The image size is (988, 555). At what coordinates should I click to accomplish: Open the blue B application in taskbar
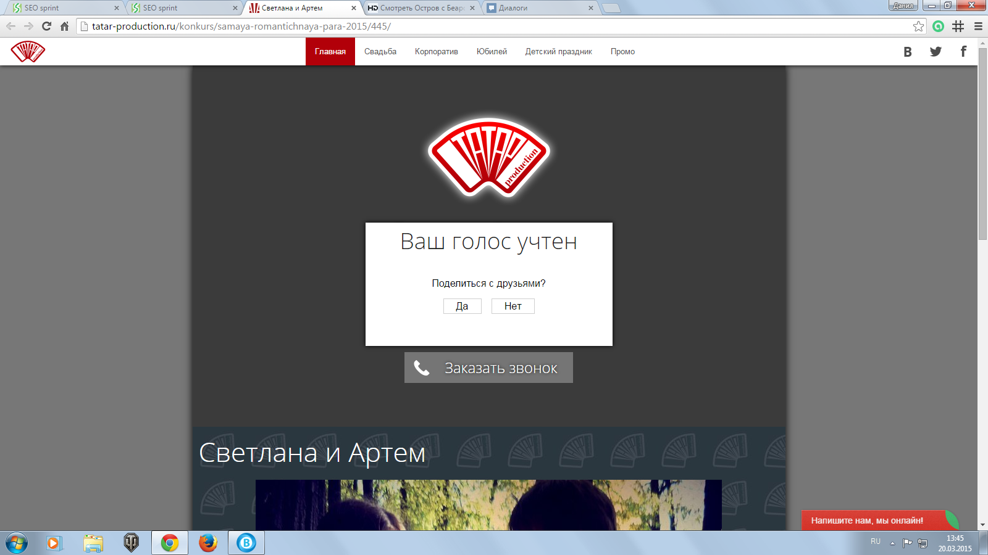(246, 543)
